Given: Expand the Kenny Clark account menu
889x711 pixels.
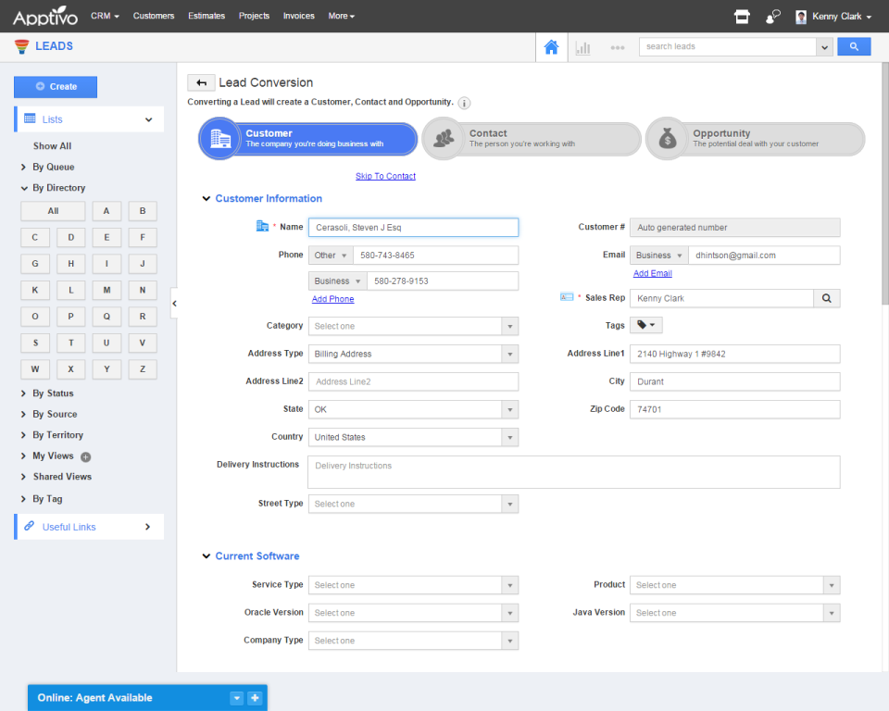Looking at the screenshot, I should click(833, 16).
